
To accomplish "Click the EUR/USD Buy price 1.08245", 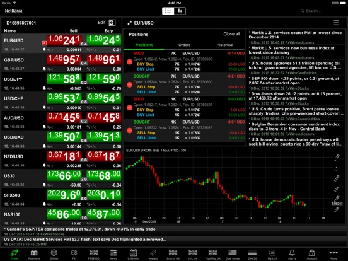I will (103, 40).
